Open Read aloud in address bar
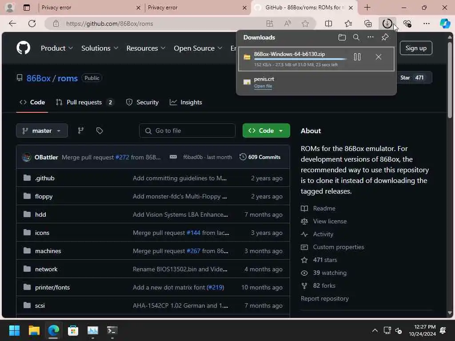The height and width of the screenshot is (341, 455). [x=287, y=24]
